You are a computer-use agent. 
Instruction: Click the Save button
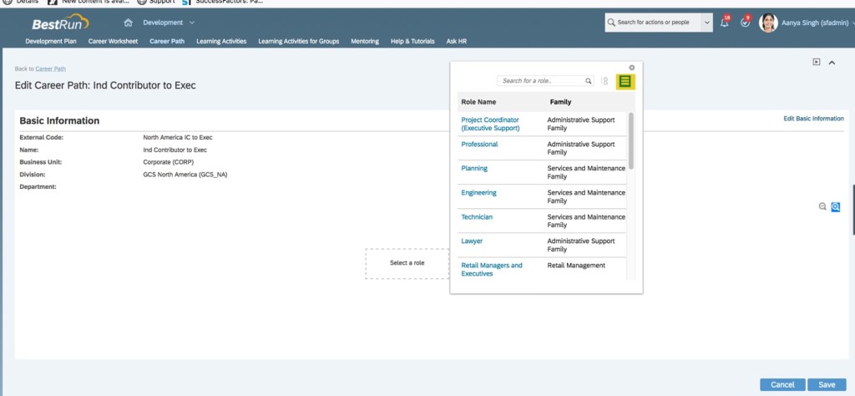pos(826,384)
